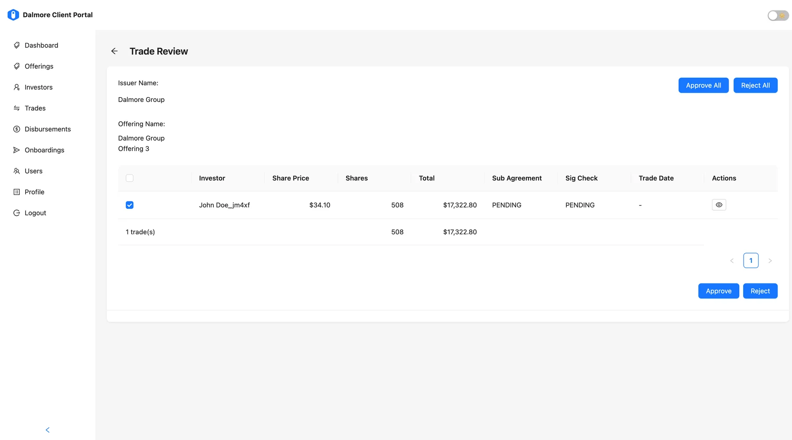Click the Investors person icon
Screen dimensions: 792x440
(x=17, y=87)
